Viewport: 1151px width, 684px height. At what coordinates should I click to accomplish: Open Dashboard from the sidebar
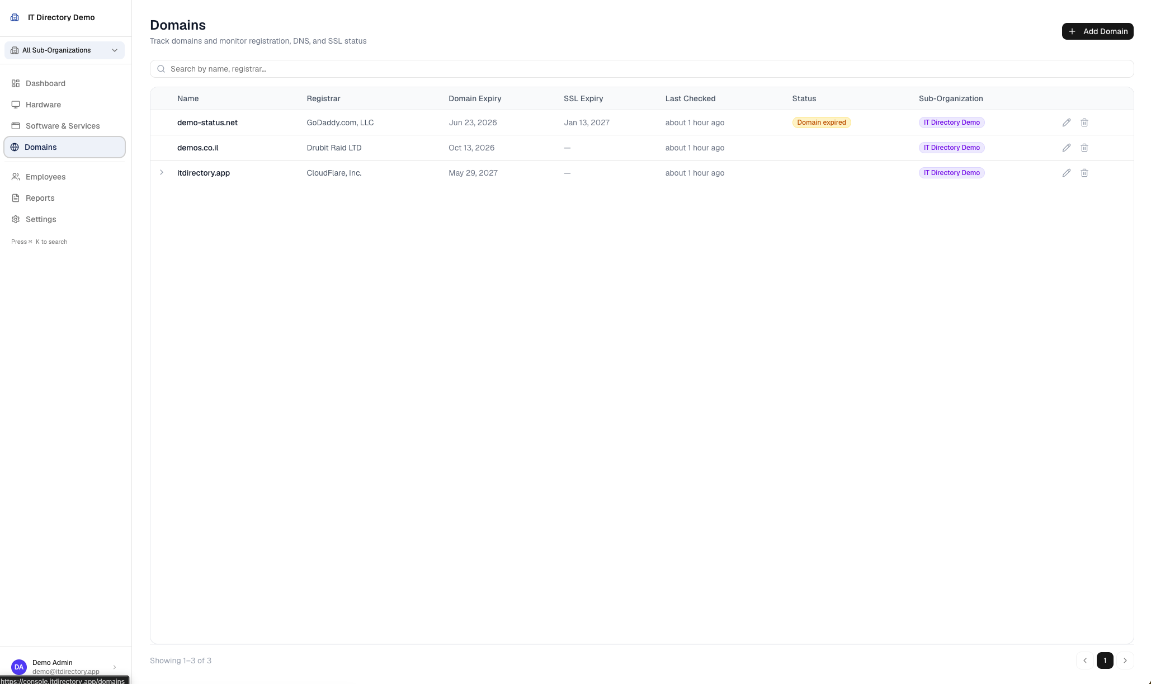pos(64,83)
